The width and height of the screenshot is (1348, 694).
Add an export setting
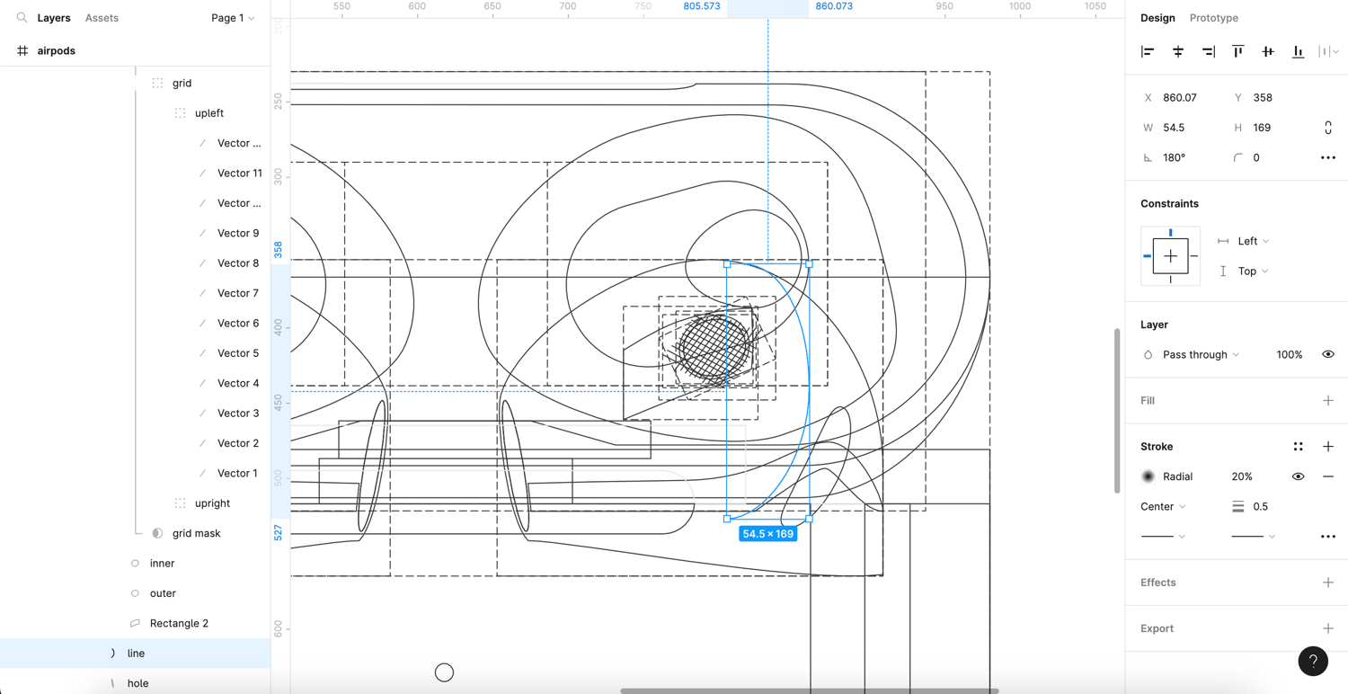click(1328, 628)
